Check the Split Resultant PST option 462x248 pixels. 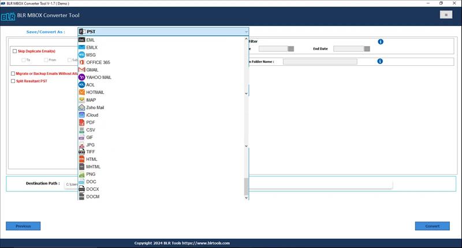click(13, 81)
